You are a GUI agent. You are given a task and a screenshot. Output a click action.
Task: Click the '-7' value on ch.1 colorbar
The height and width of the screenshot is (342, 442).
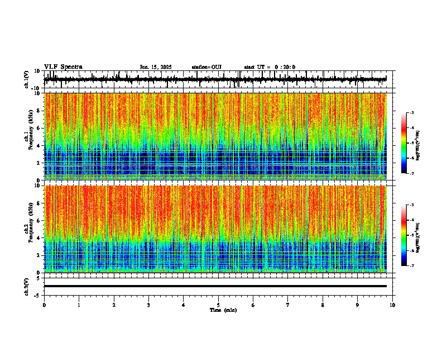point(411,173)
